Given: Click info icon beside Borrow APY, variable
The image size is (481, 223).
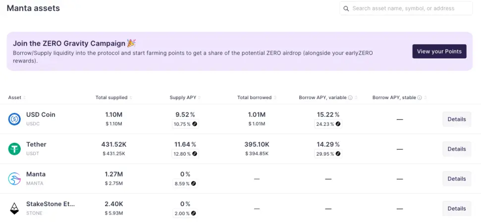Looking at the screenshot, I should (x=350, y=98).
